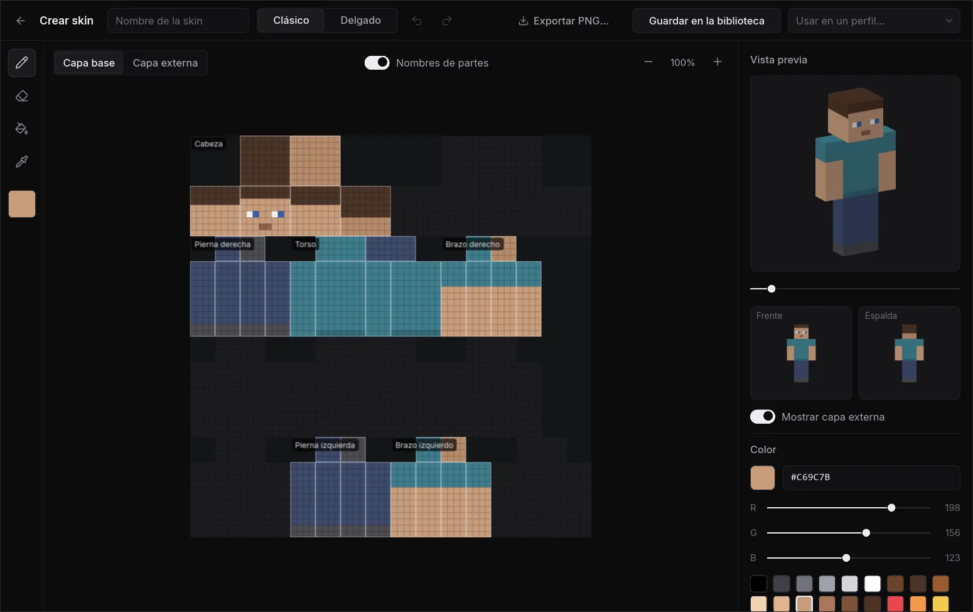Viewport: 973px width, 612px height.
Task: Switch to the Capa base tab
Action: coord(89,63)
